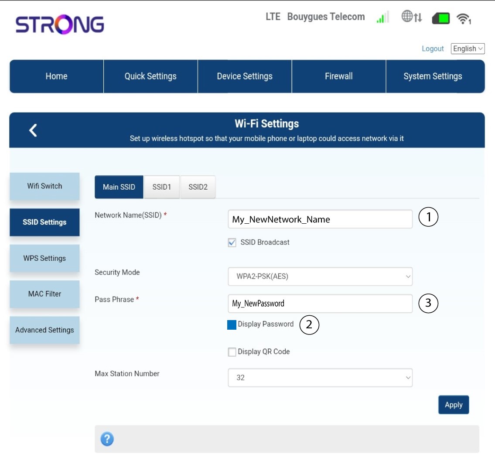Click the Max Station Number label
This screenshot has width=495, height=471.
pyautogui.click(x=127, y=373)
